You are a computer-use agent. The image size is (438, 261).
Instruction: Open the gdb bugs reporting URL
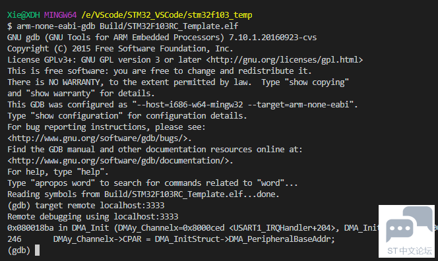[100, 138]
